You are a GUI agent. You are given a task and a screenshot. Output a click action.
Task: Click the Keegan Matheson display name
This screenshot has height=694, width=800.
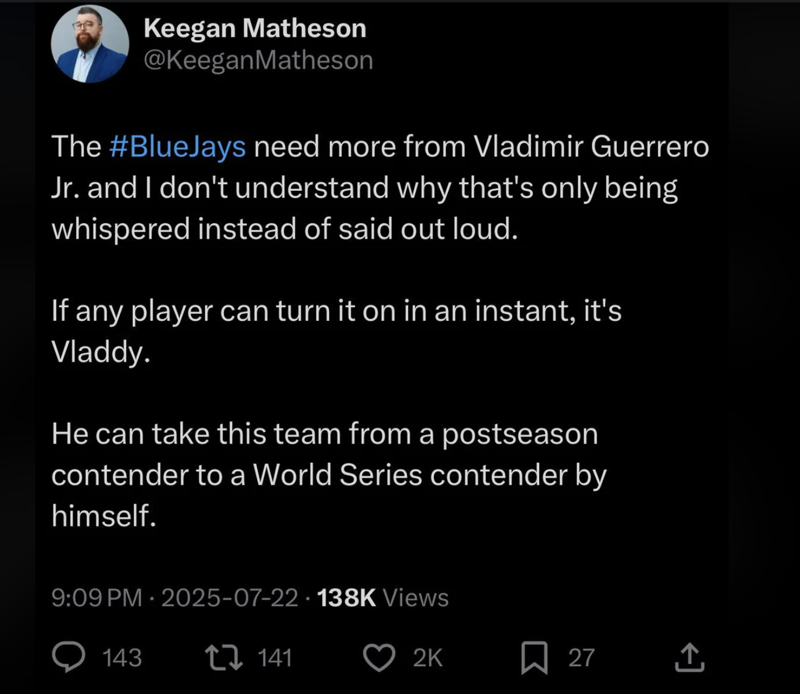tap(255, 28)
